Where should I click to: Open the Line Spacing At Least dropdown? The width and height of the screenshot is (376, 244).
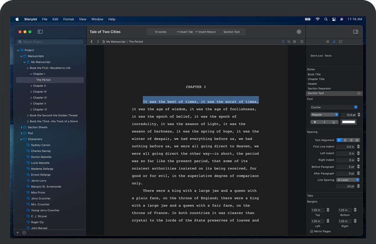coord(347,180)
